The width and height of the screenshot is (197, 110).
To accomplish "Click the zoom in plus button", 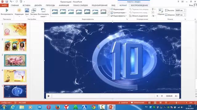I will click(187, 103).
